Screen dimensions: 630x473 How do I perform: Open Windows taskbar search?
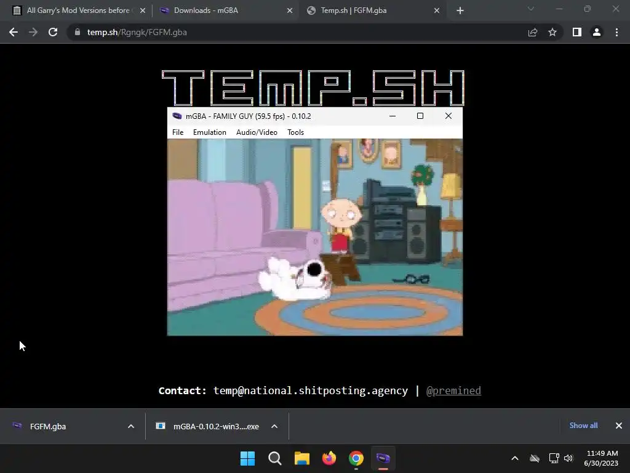tap(275, 458)
